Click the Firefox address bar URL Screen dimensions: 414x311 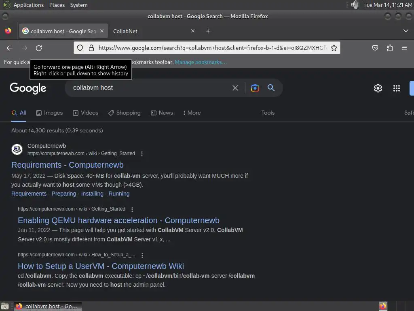tap(212, 48)
